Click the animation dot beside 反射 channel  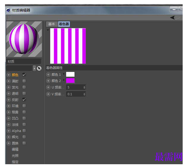click(9, 100)
